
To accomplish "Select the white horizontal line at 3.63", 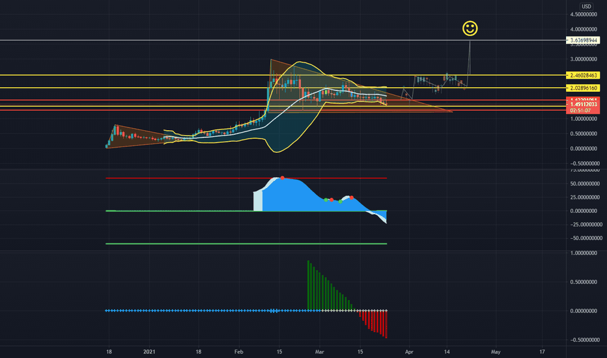I will (x=283, y=40).
